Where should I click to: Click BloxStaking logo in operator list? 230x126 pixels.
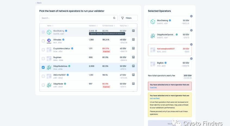click(x=49, y=32)
